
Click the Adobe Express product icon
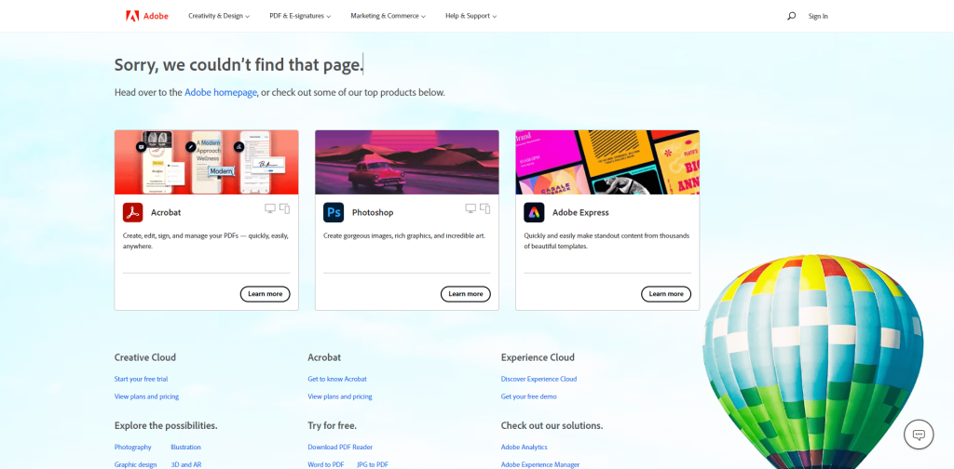534,212
